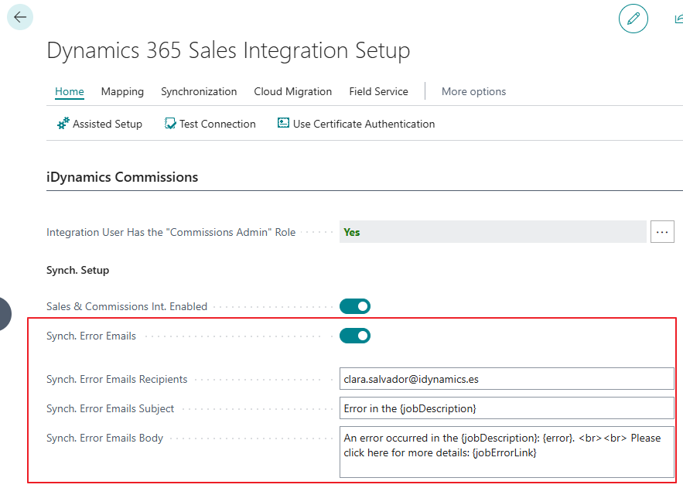The image size is (683, 488).
Task: Open the ellipsis next to Commissions Admin role
Action: pos(662,232)
